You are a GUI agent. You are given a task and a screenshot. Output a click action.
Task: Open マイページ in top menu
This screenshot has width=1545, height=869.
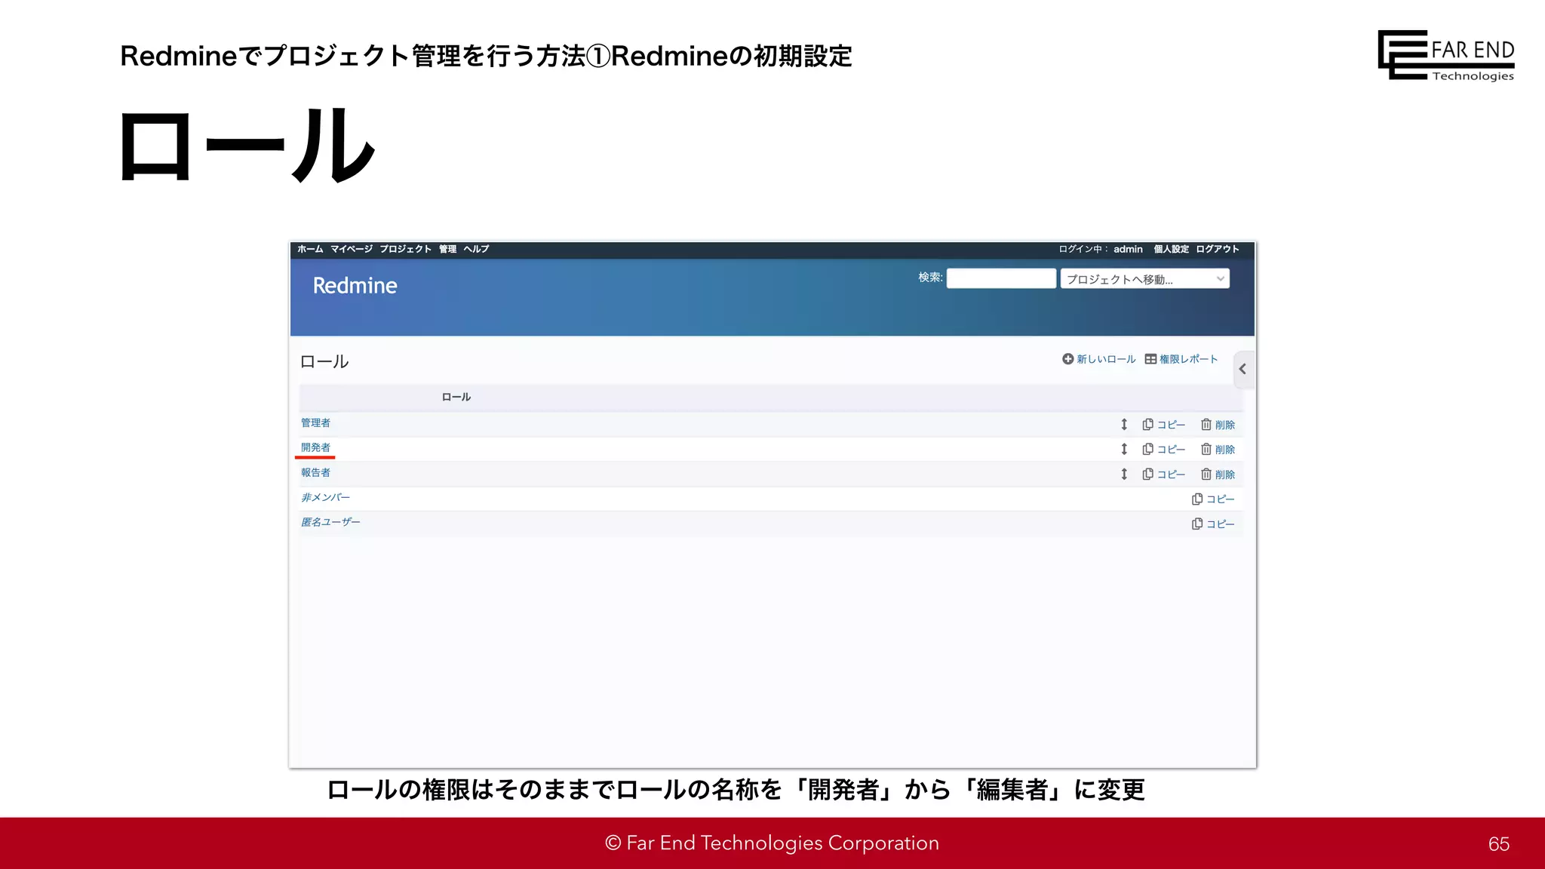click(352, 249)
